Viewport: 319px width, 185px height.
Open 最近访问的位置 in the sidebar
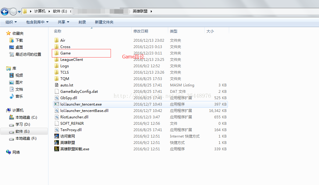(x=28, y=54)
